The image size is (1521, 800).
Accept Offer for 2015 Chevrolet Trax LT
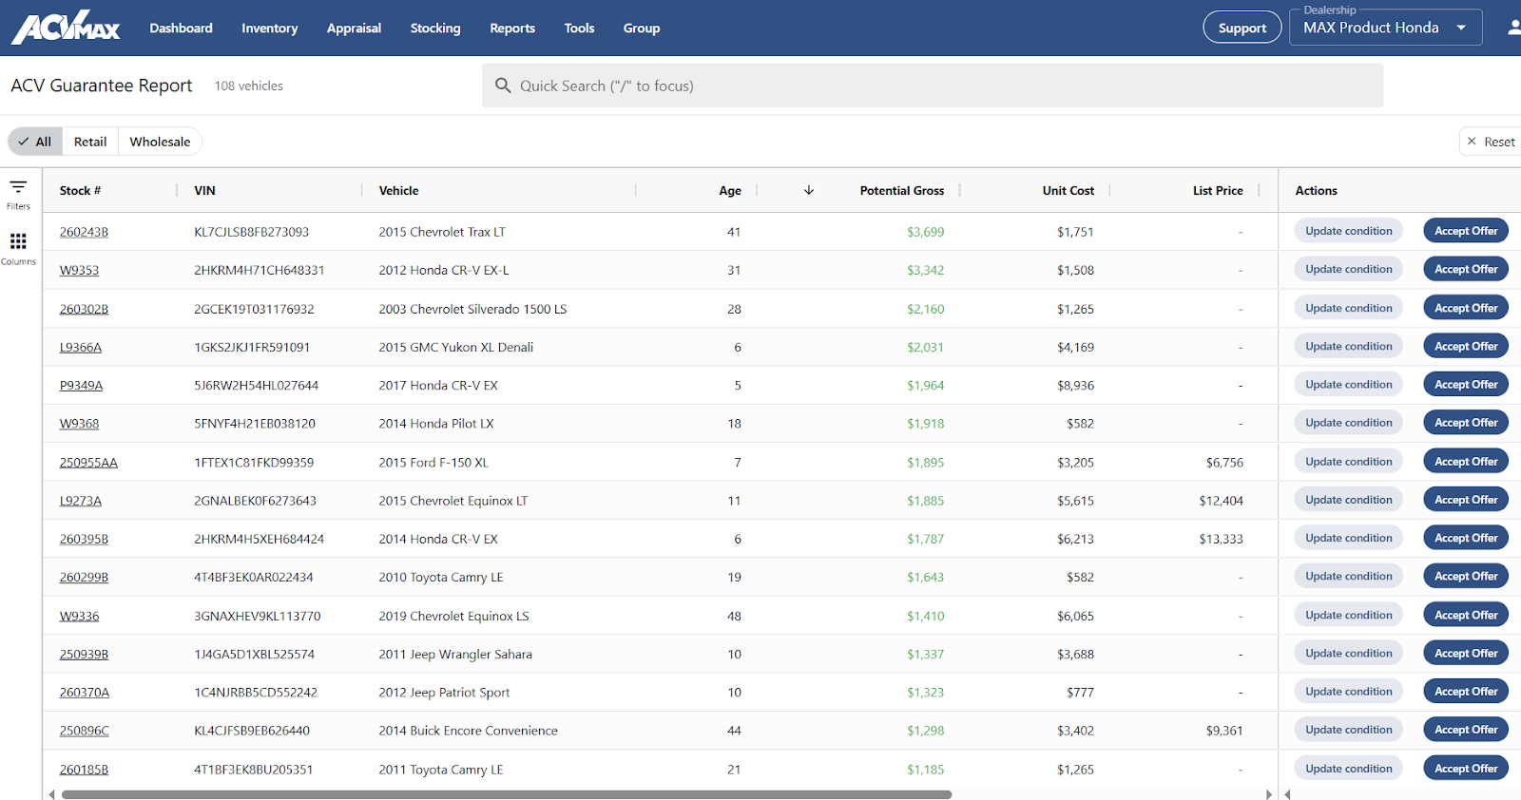1466,231
